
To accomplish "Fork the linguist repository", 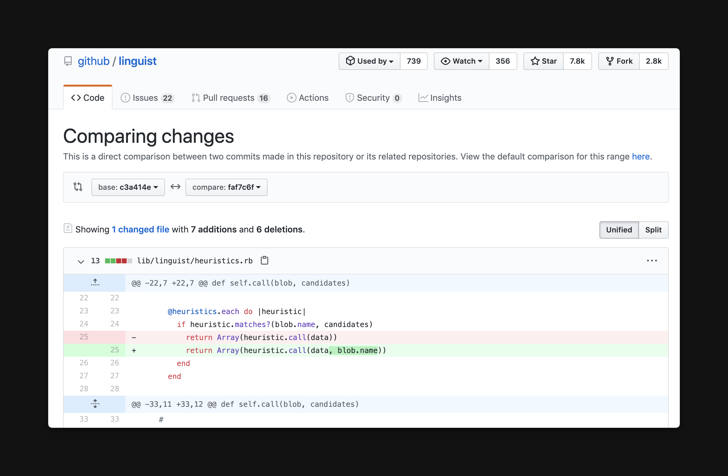I will click(x=619, y=61).
